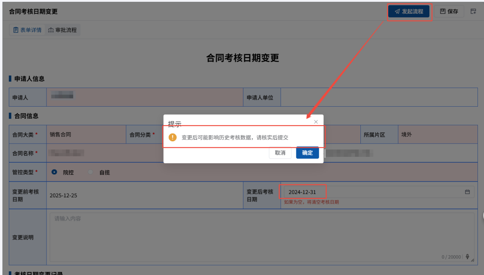Close the 提示 dialog with the X icon
The width and height of the screenshot is (484, 275).
click(x=316, y=122)
